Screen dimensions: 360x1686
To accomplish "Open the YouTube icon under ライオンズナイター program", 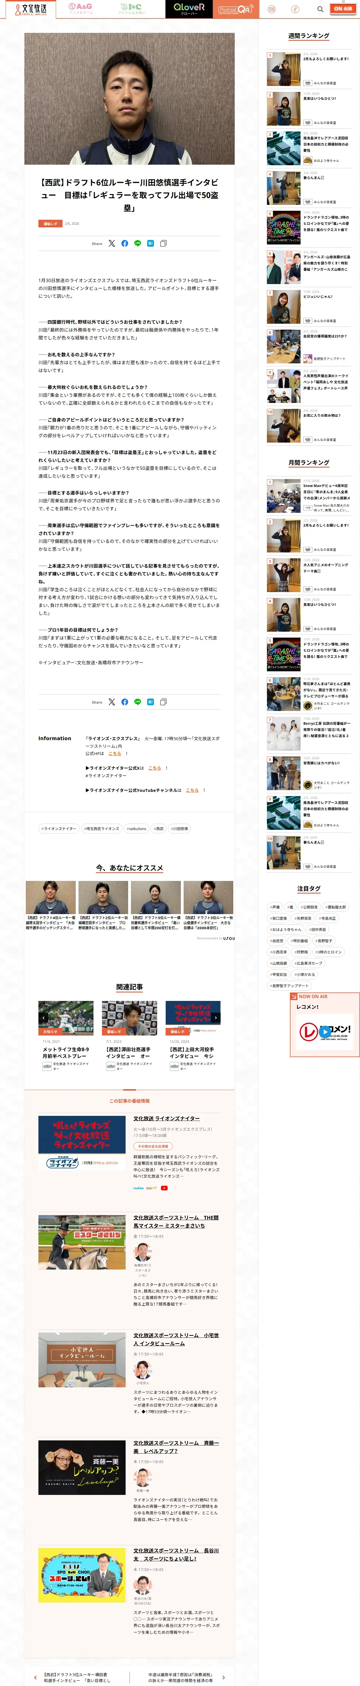I will tap(164, 1188).
